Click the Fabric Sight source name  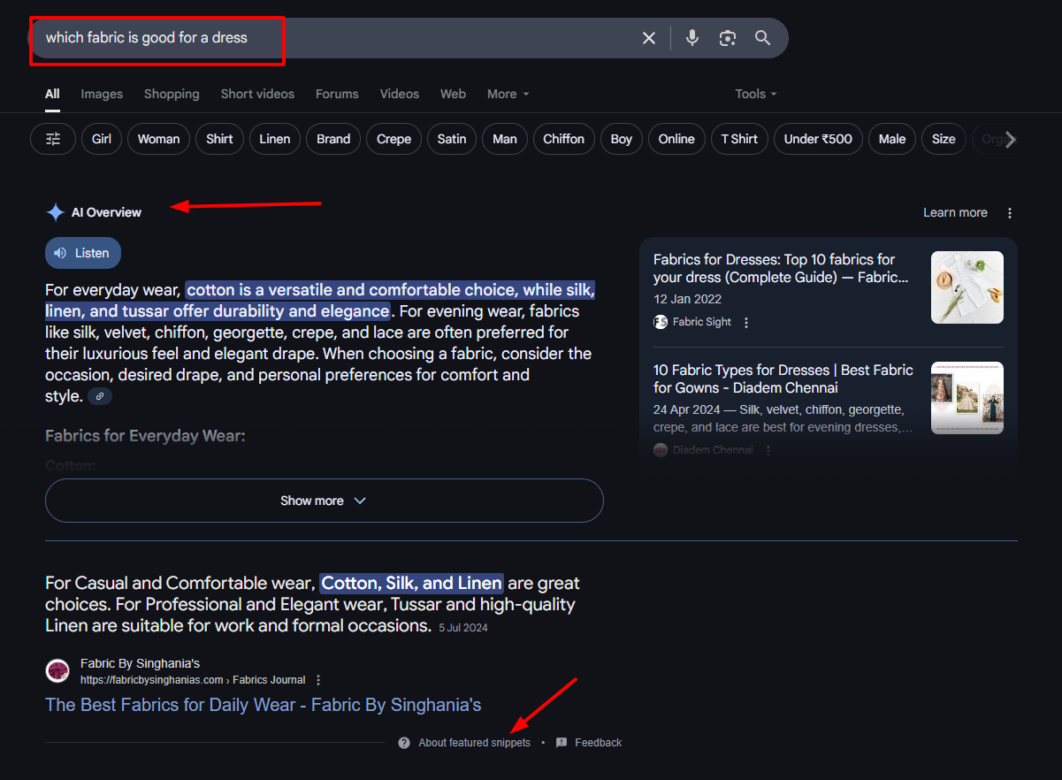(702, 322)
